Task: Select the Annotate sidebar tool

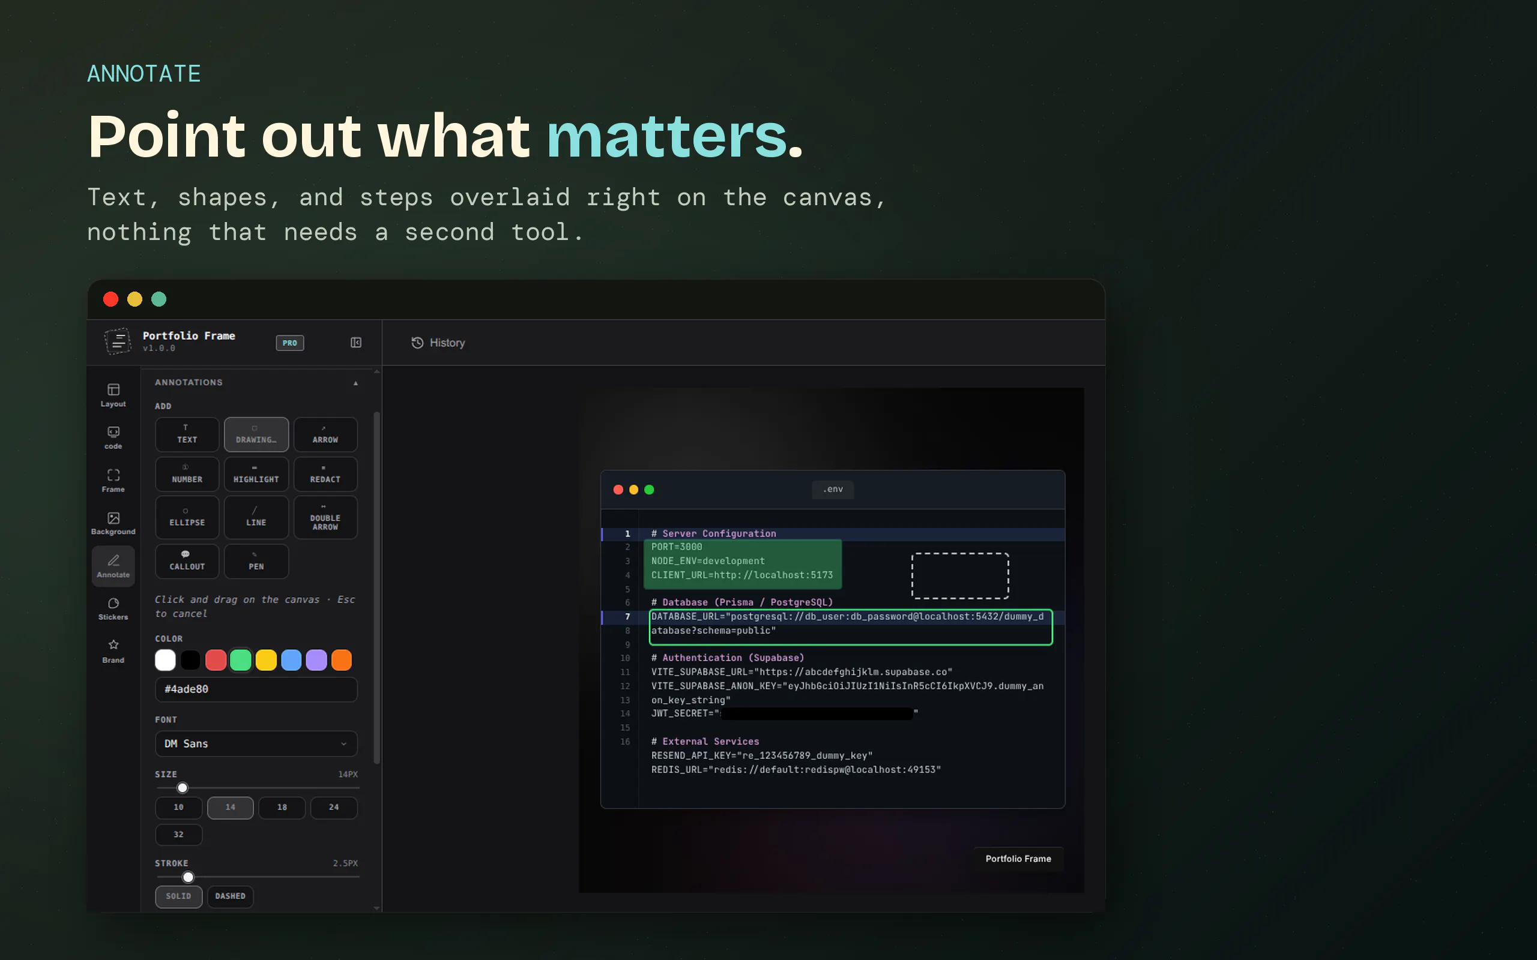Action: click(x=113, y=566)
